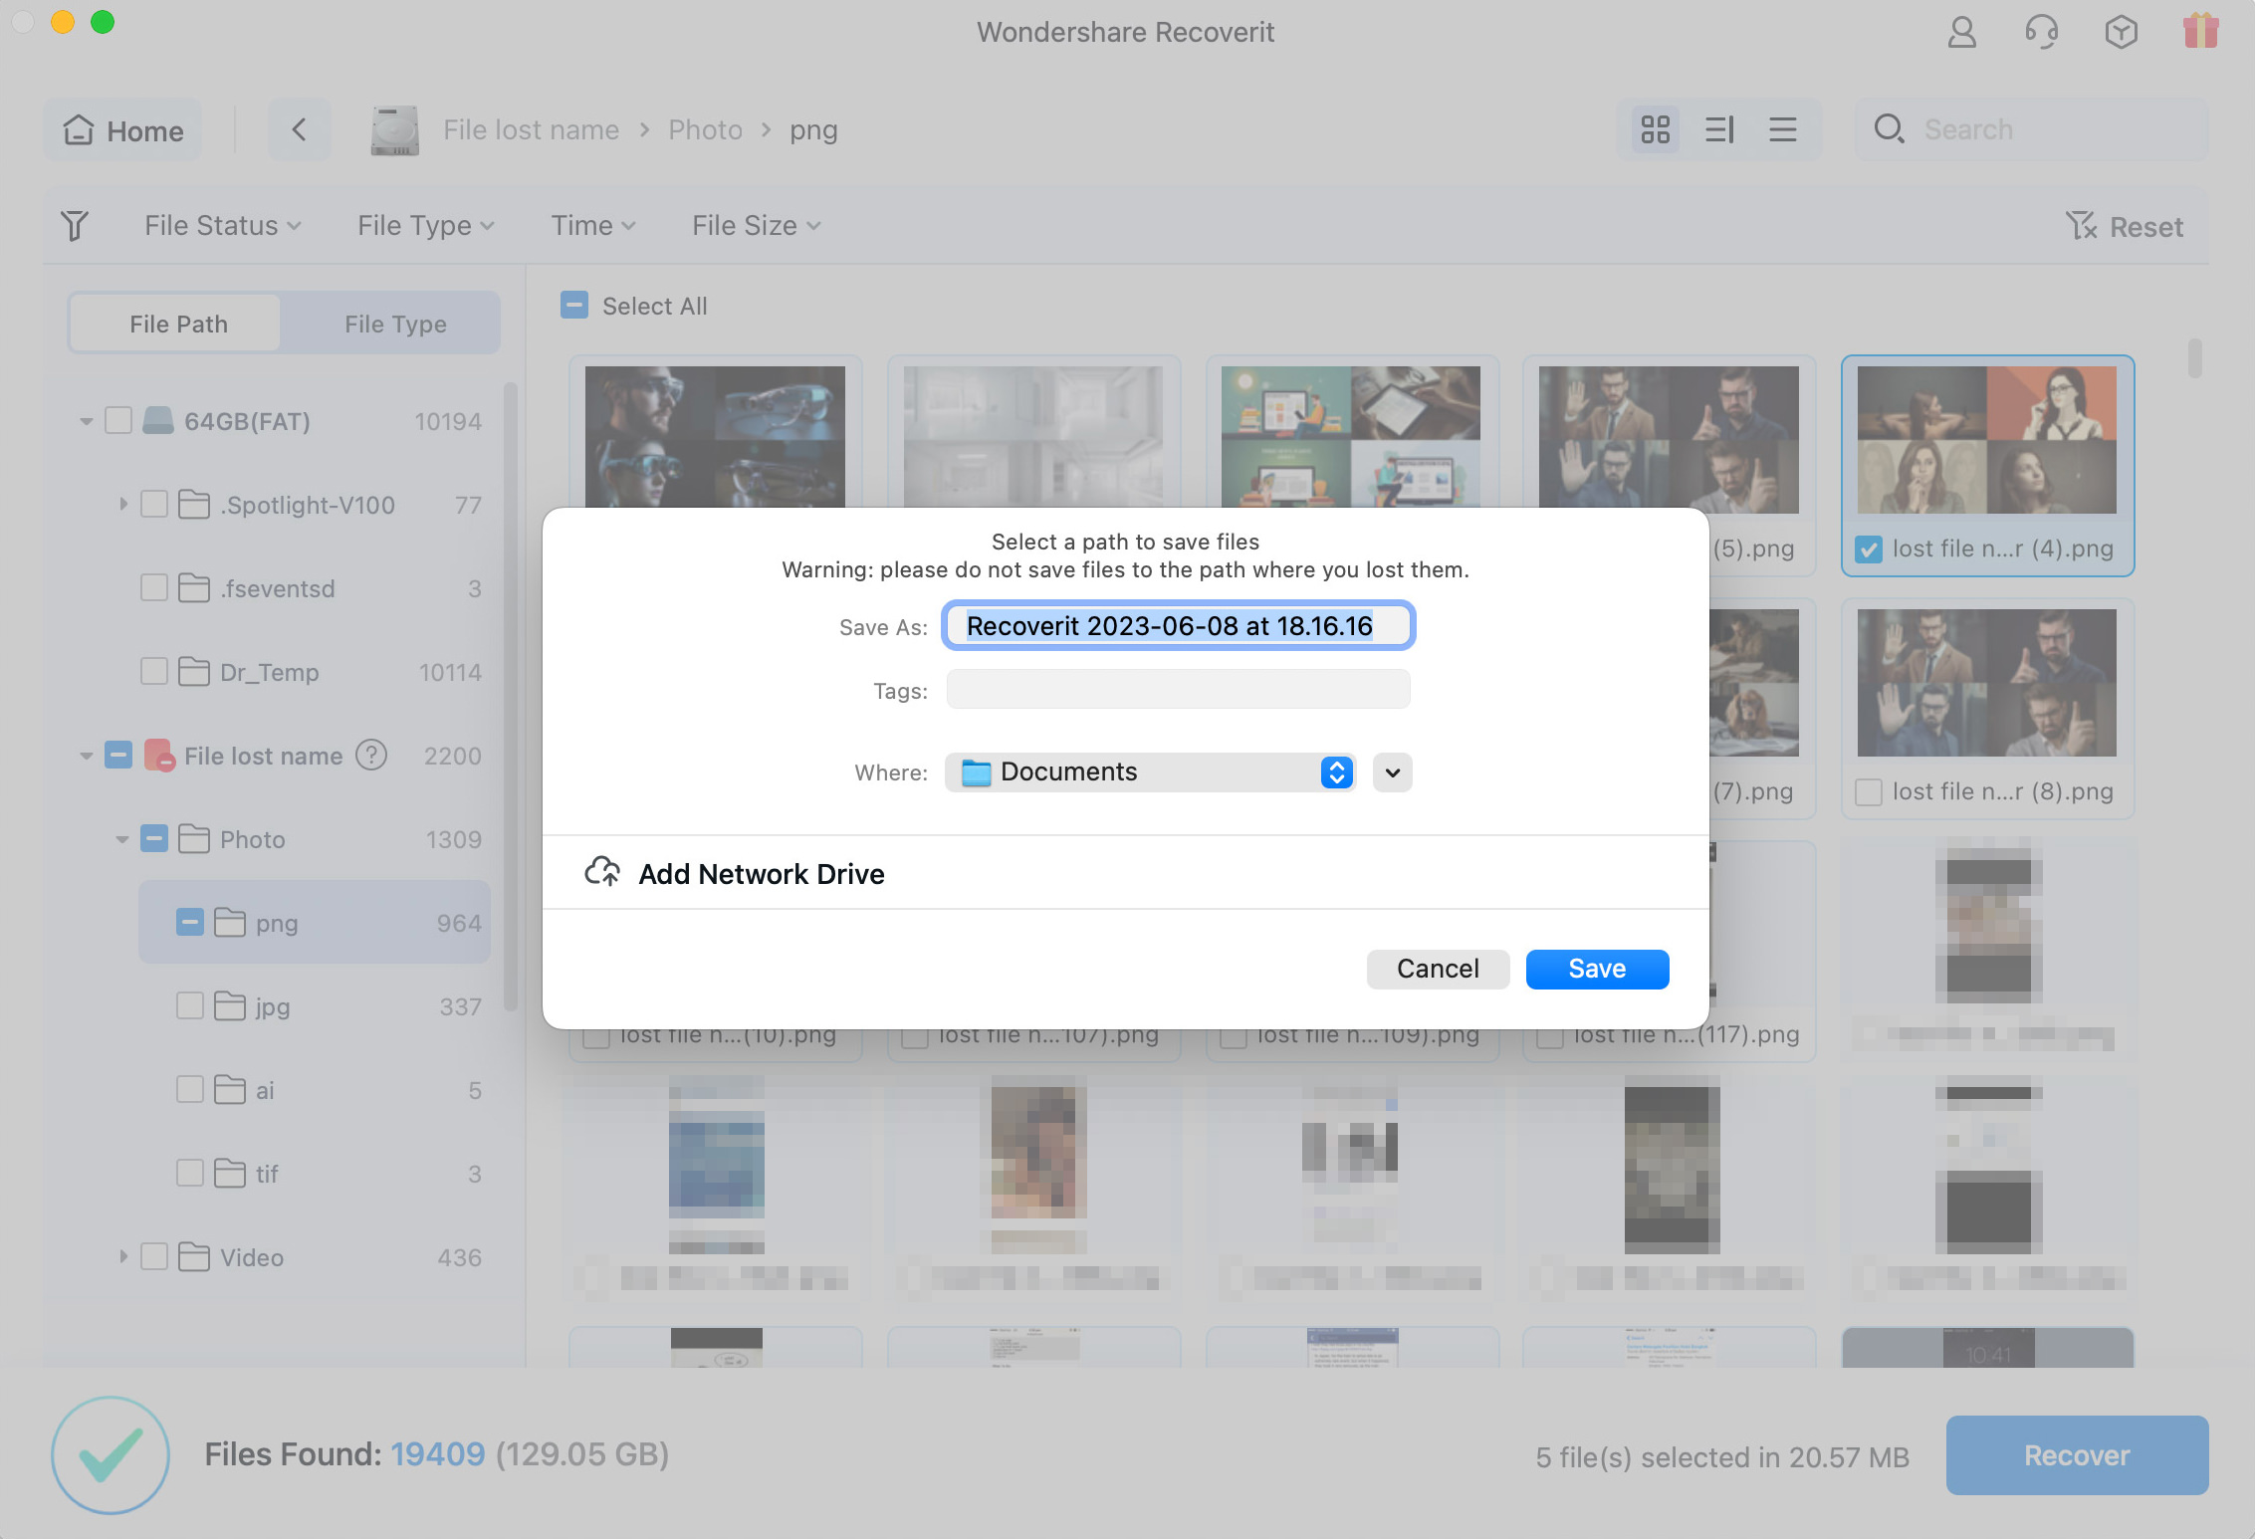Open the File Type filter dropdown
The height and width of the screenshot is (1539, 2255).
pyautogui.click(x=426, y=226)
